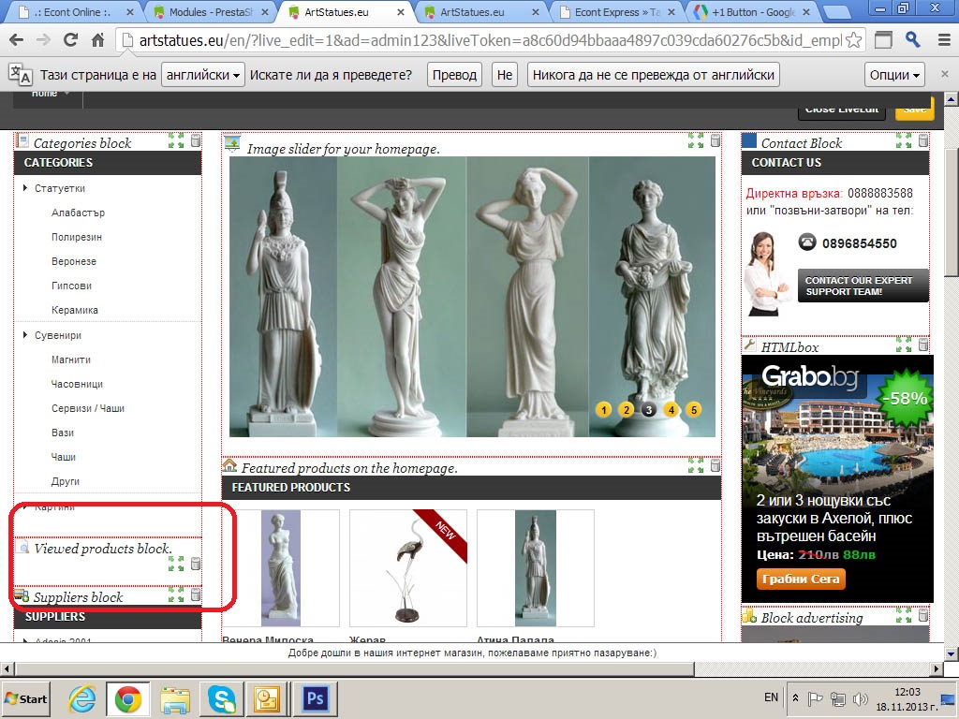959x719 pixels.
Task: Remove the Featured products block via trash icon
Action: pyautogui.click(x=715, y=466)
